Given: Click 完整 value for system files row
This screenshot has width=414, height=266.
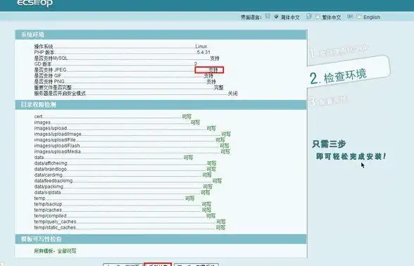Looking at the screenshot, I should coord(218,87).
